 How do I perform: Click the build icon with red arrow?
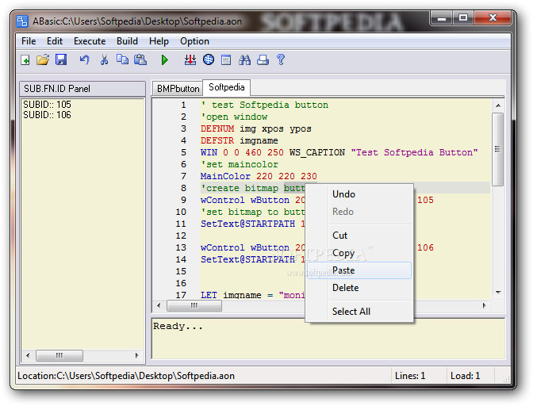(190, 60)
